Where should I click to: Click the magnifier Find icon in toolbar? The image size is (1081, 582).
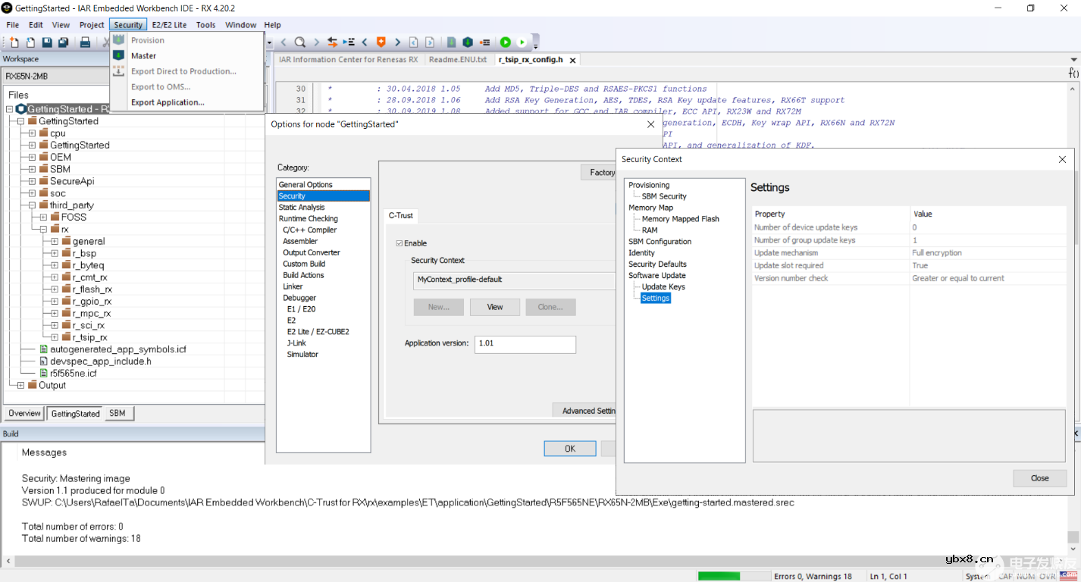(300, 42)
